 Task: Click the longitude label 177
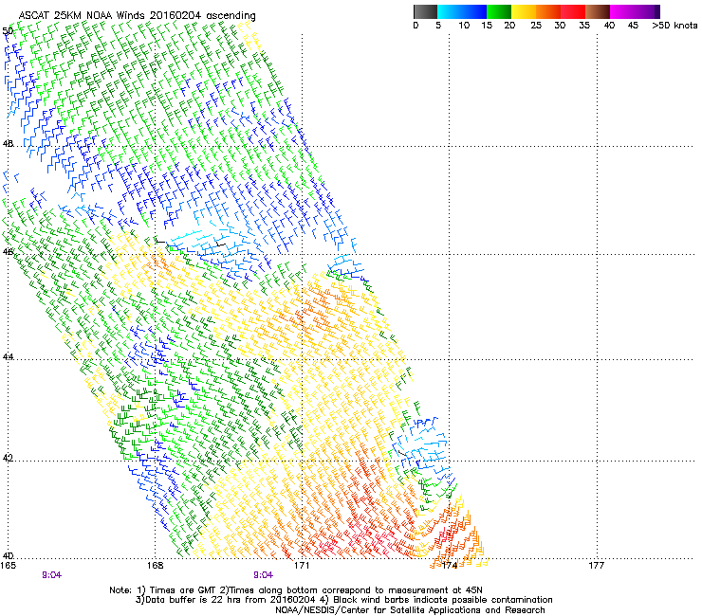pos(597,566)
